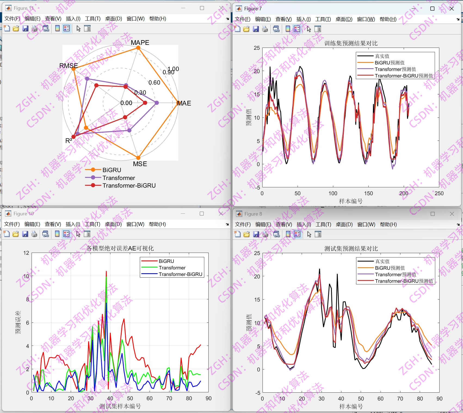This screenshot has height=413, width=463.
Task: Toggle Insert Legend in Figure 7
Action: point(297,29)
